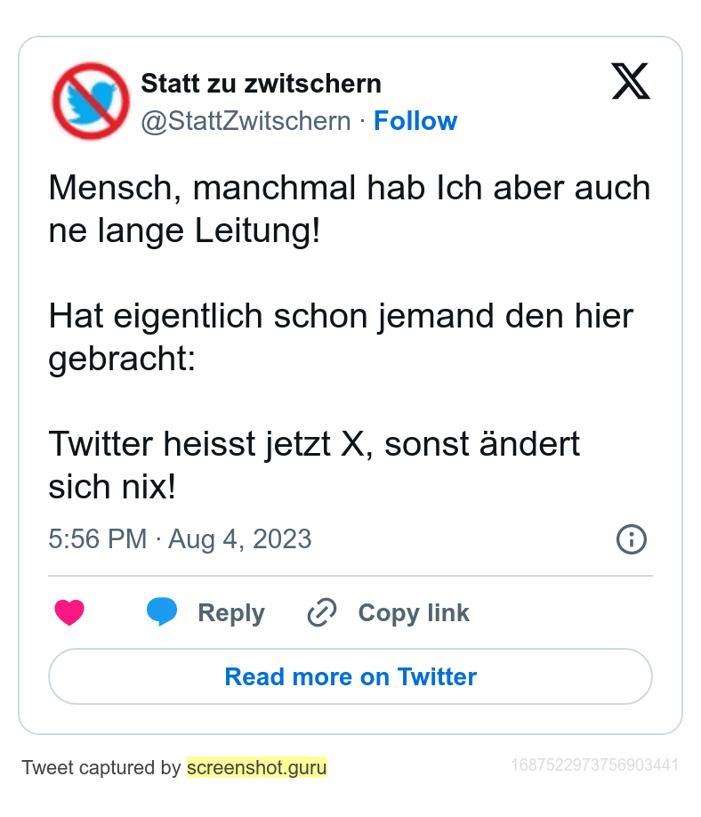701x817 pixels.
Task: Click the blue reply speech bubble icon
Action: (162, 611)
